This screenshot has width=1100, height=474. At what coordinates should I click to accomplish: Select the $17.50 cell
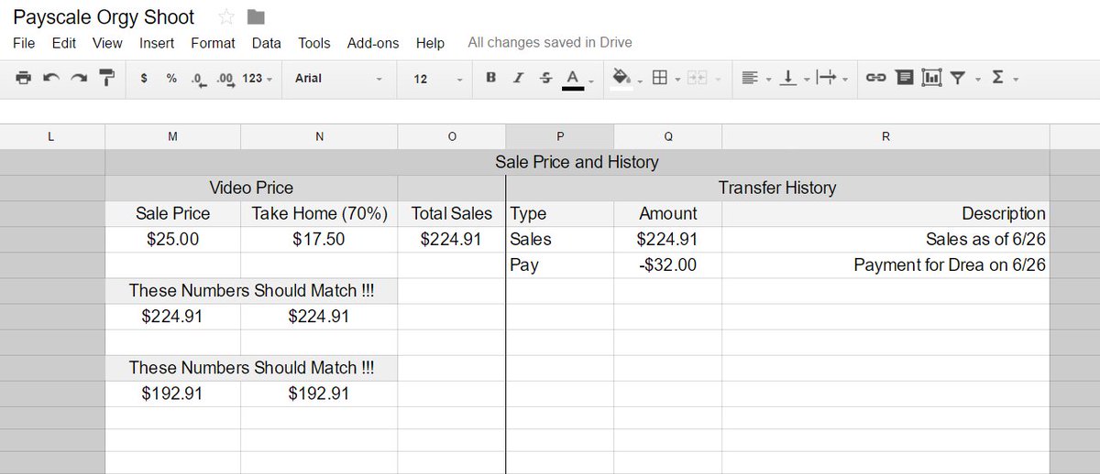pos(319,239)
